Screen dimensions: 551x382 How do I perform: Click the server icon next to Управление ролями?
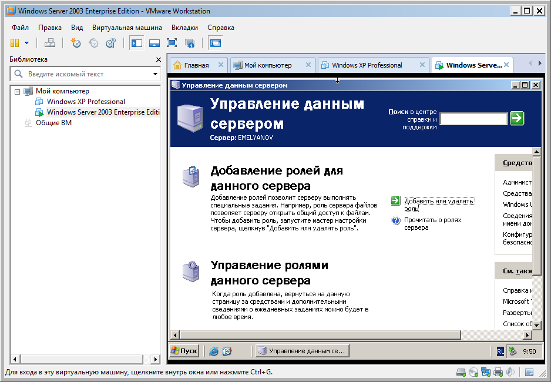(191, 272)
